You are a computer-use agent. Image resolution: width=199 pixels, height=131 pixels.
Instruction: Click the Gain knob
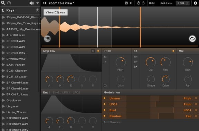[188, 62]
